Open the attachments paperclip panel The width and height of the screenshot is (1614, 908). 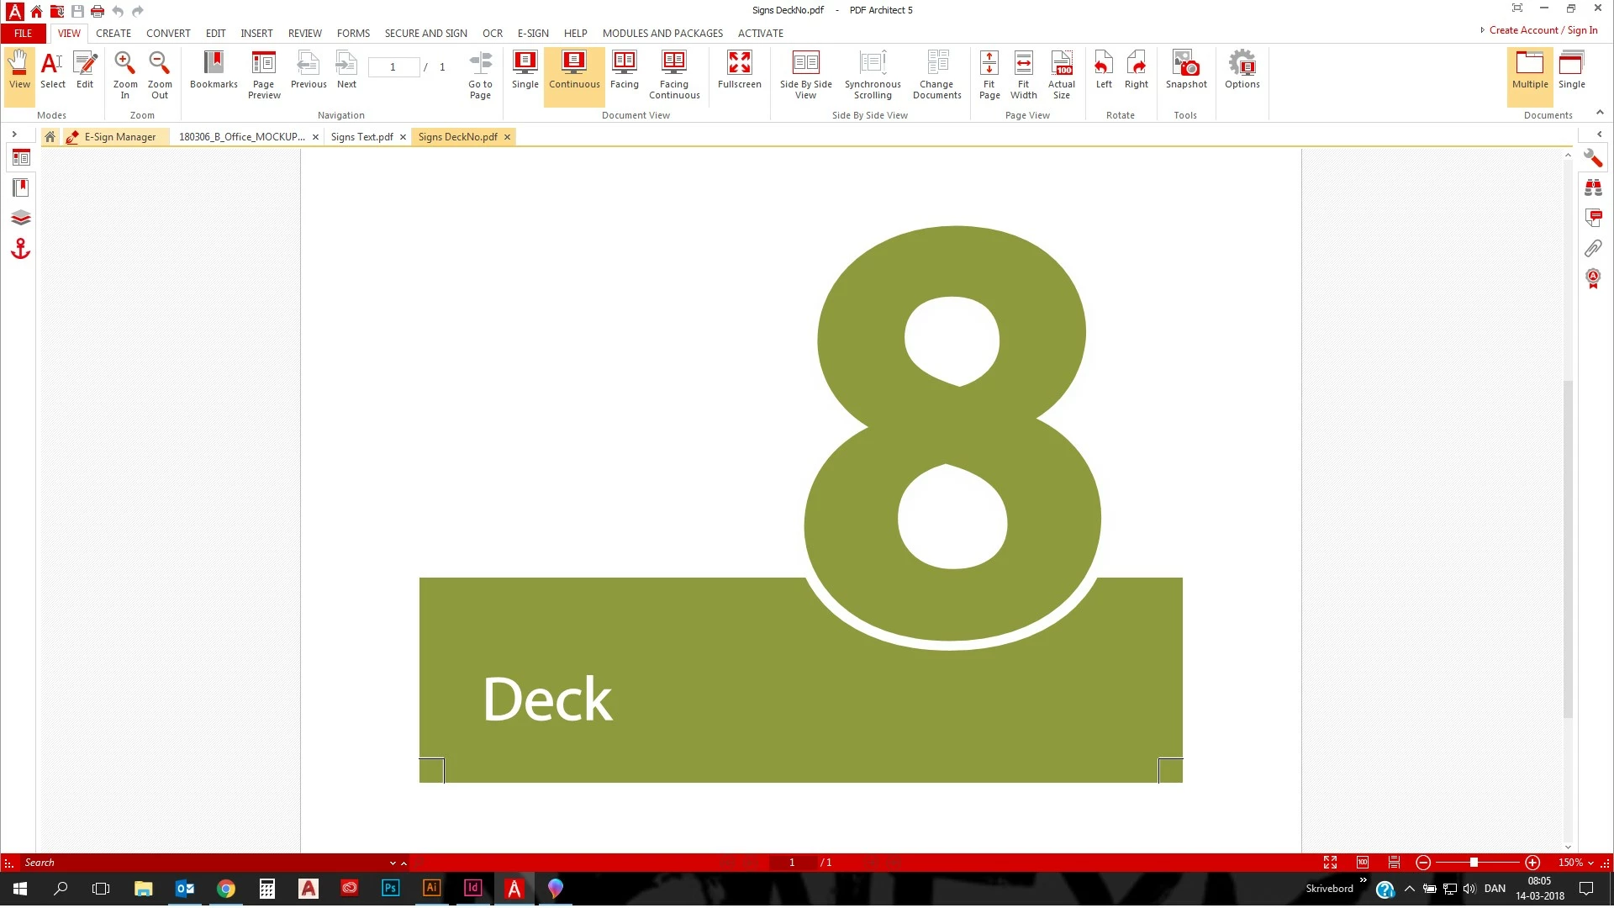point(1592,248)
